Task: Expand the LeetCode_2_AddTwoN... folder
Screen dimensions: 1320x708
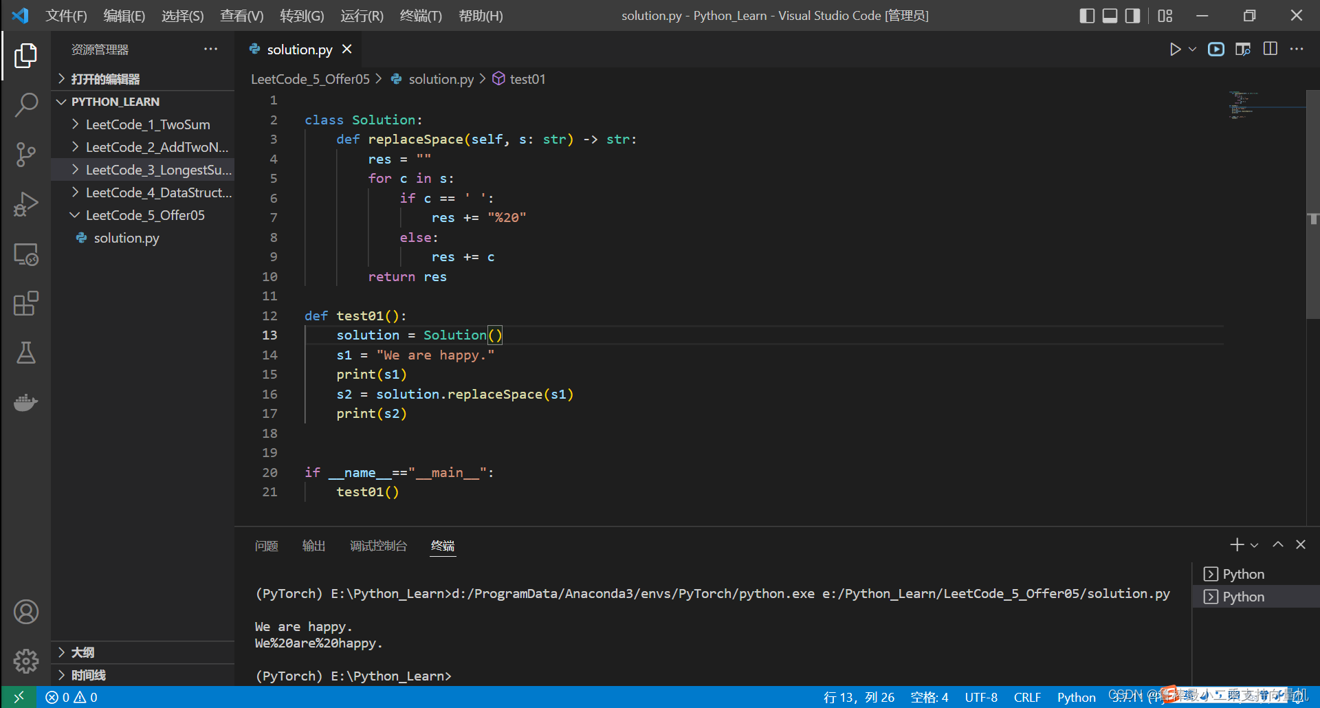Action: [143, 147]
